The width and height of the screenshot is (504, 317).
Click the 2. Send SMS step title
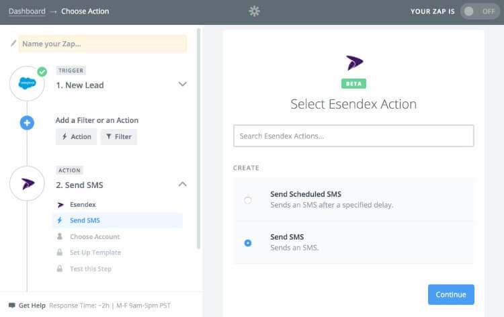[x=79, y=185]
